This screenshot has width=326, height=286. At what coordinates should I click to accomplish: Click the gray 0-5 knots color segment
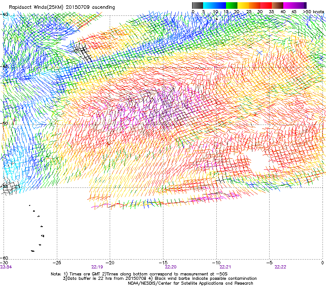[x=197, y=5]
